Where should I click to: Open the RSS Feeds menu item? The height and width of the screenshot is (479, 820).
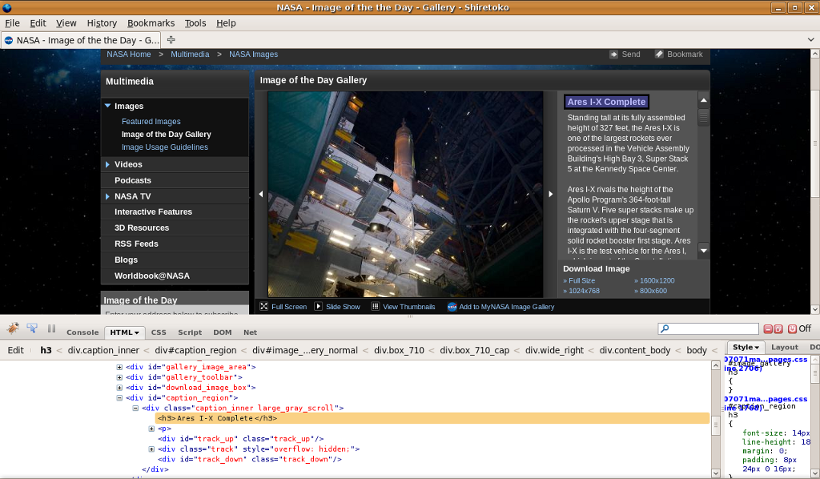136,244
